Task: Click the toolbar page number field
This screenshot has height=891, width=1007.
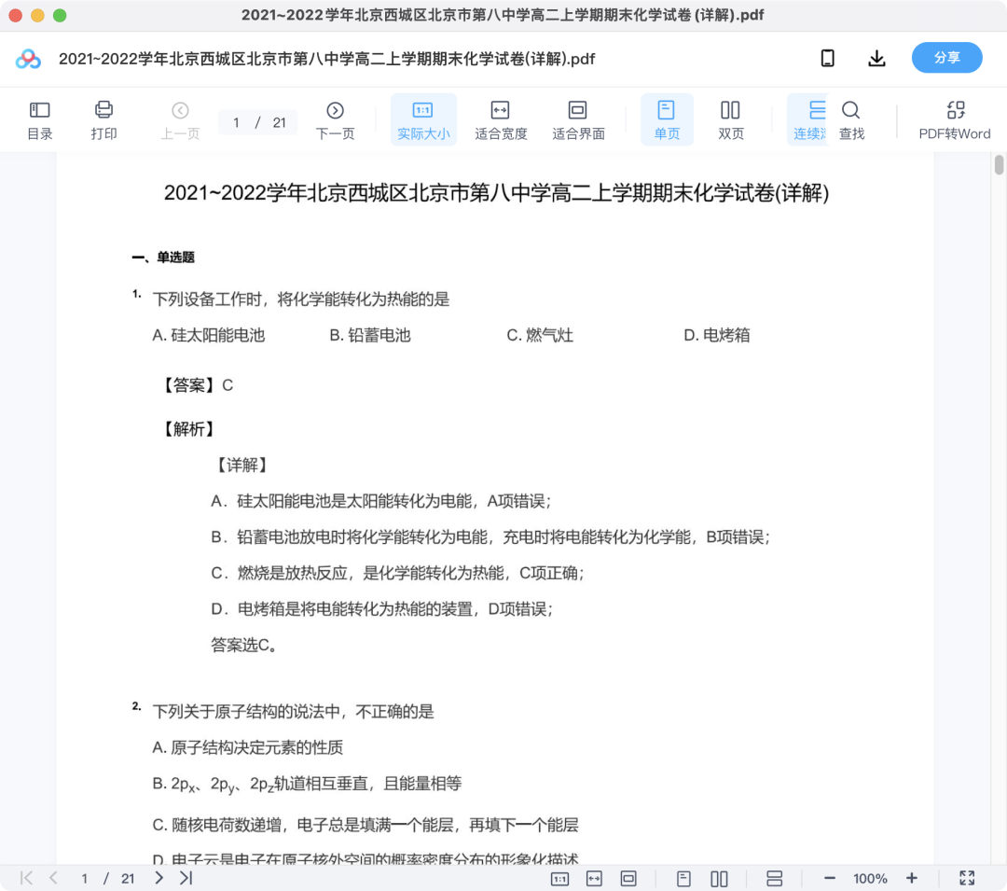Action: [257, 122]
